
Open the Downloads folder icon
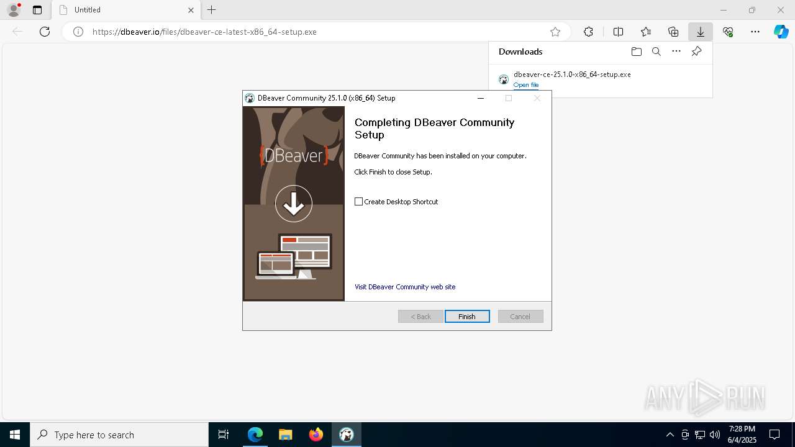636,52
